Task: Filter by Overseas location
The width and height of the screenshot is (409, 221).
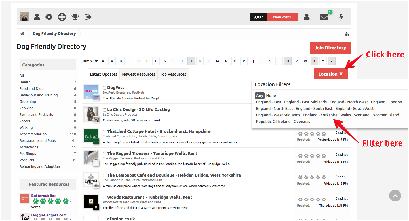Action: 302,122
